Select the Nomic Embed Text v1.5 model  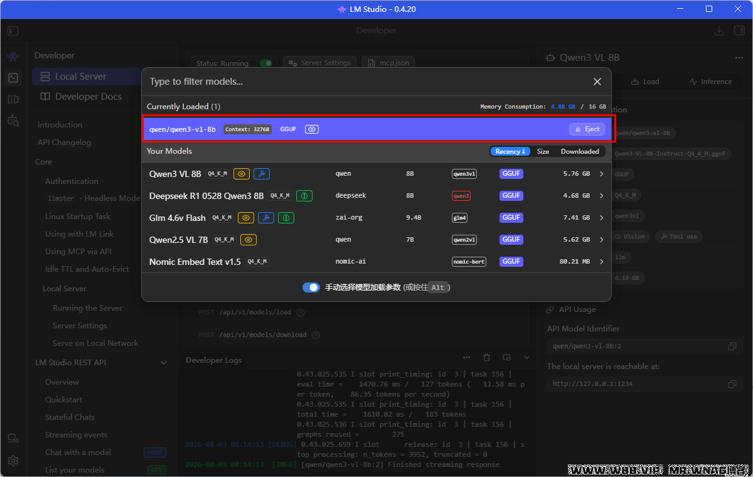click(x=195, y=262)
